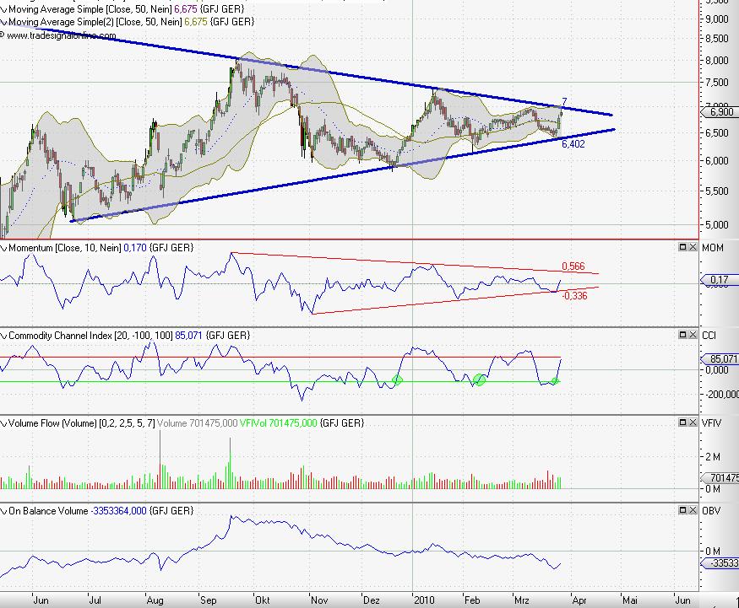Maximize the Commodity Channel Index (CCI) panel

point(682,335)
